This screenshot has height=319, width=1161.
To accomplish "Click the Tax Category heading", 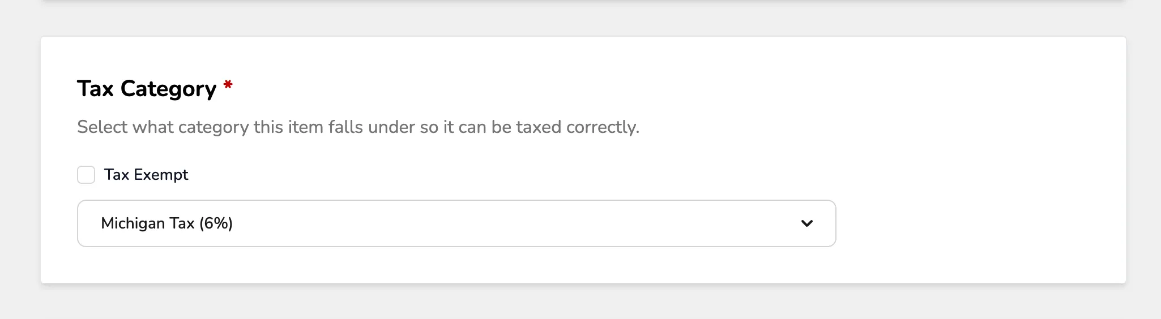I will 147,89.
